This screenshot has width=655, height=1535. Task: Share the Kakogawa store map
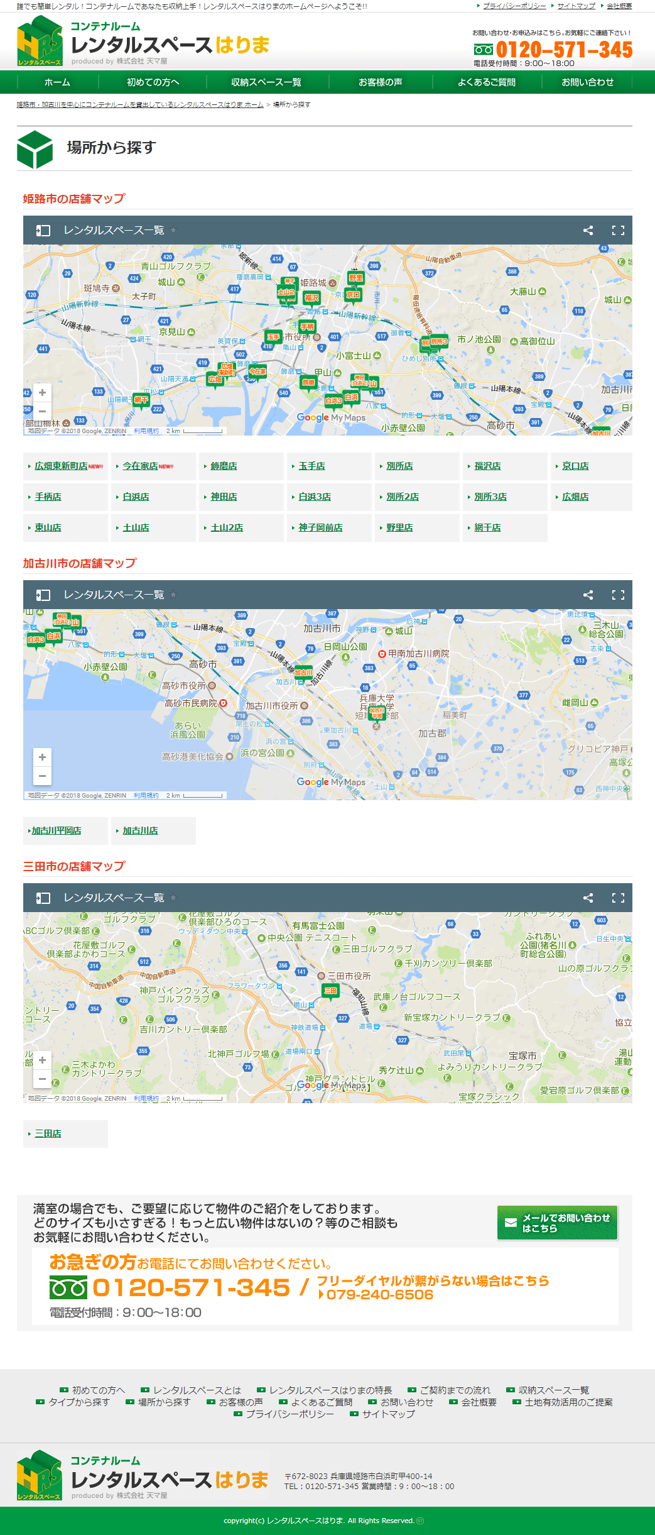[x=588, y=595]
